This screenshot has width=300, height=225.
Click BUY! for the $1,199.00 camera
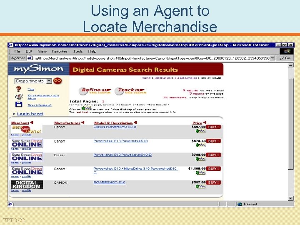point(213,169)
